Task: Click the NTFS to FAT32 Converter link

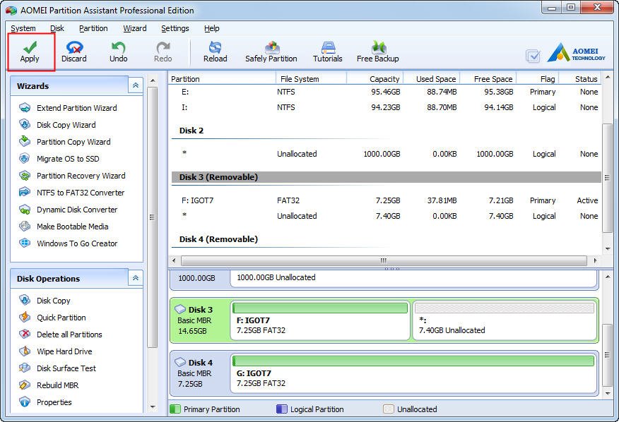Action: coord(80,193)
